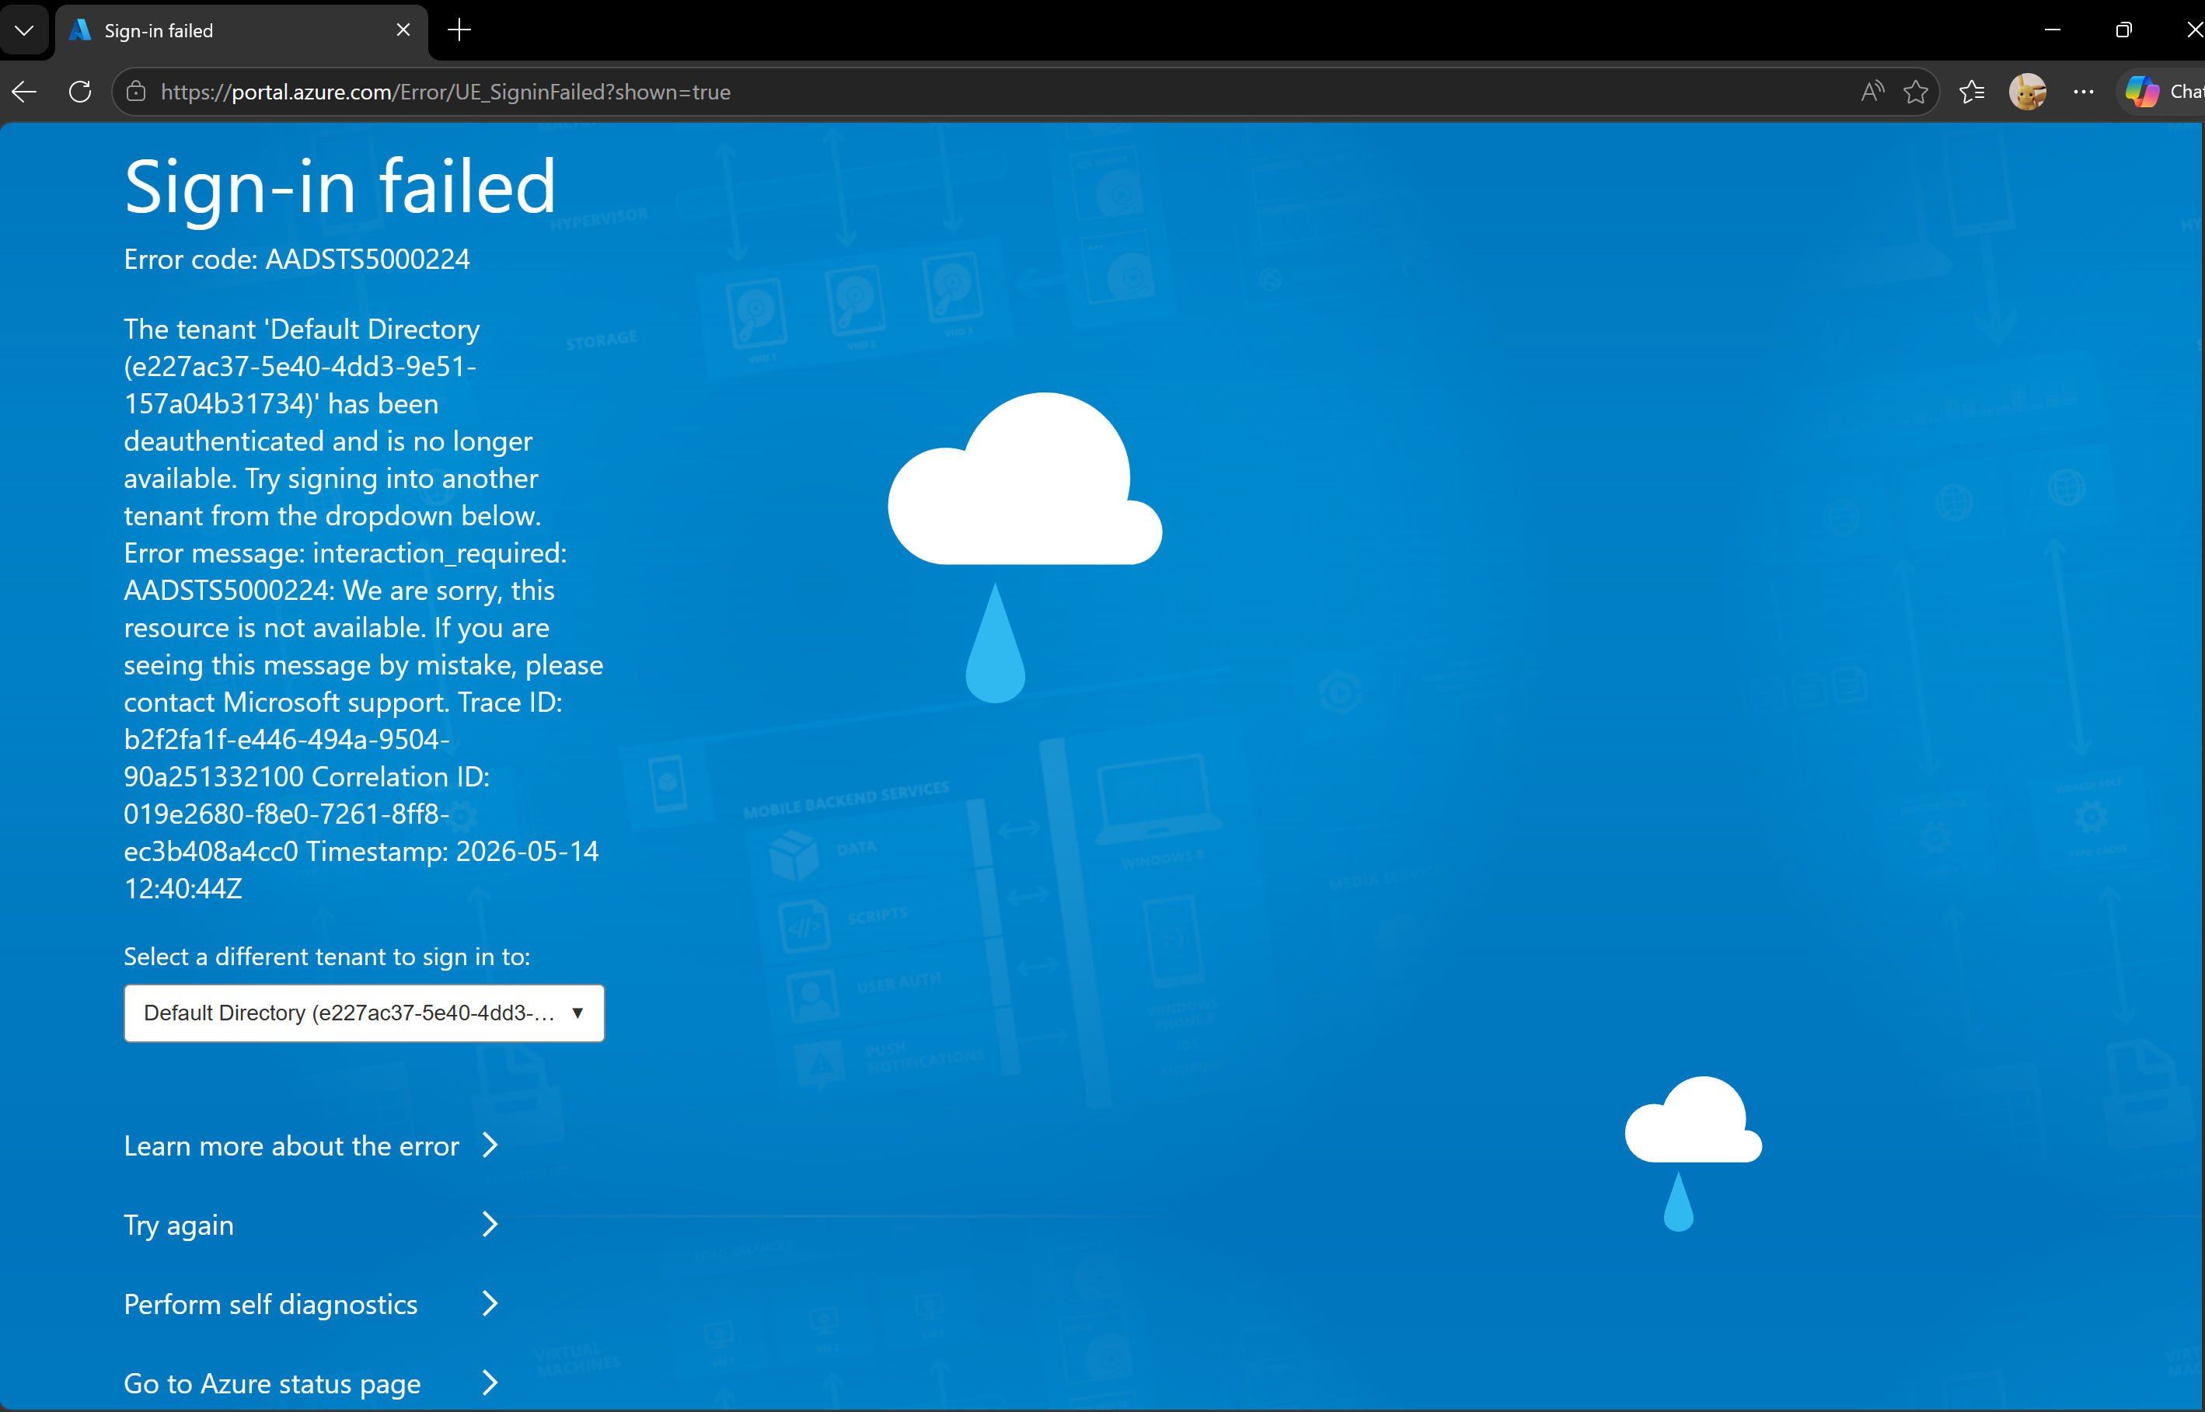Open the Favorites list
The image size is (2205, 1412).
[x=1971, y=92]
